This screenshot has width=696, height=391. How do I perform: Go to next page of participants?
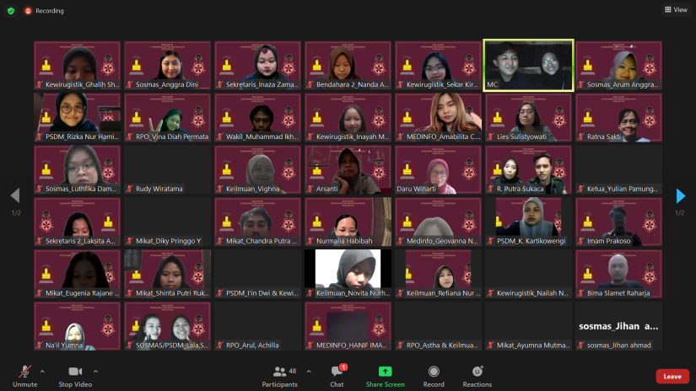[680, 196]
